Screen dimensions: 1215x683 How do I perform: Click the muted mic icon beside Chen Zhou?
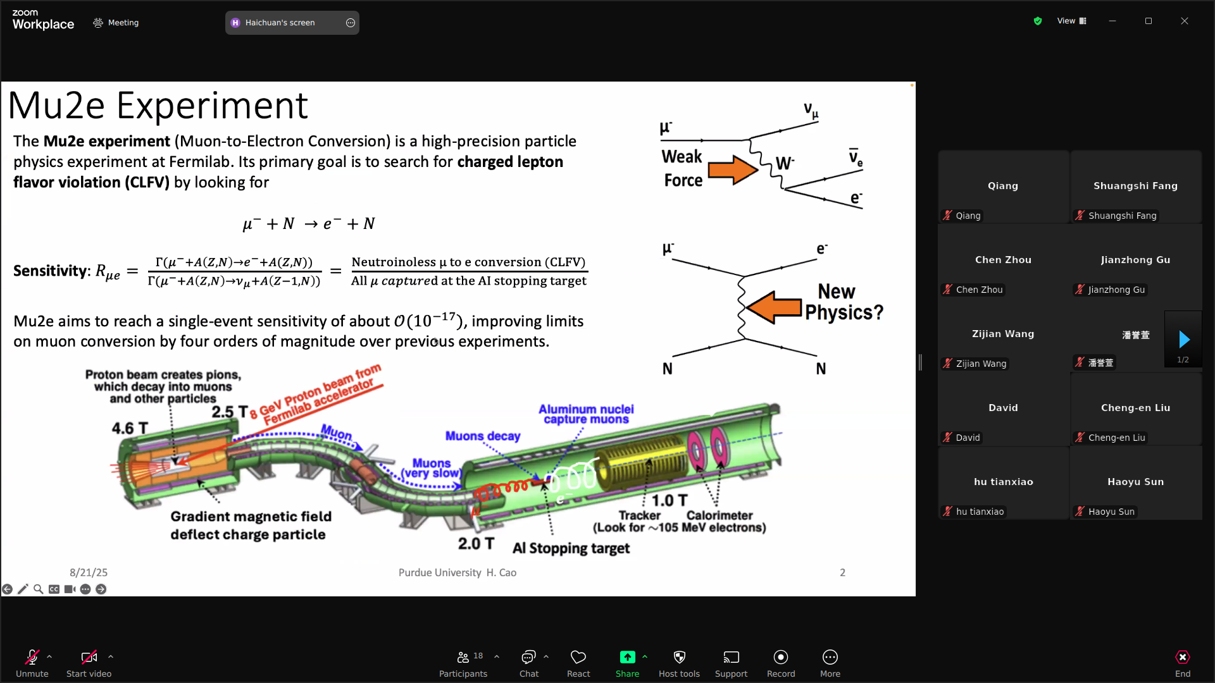point(947,290)
